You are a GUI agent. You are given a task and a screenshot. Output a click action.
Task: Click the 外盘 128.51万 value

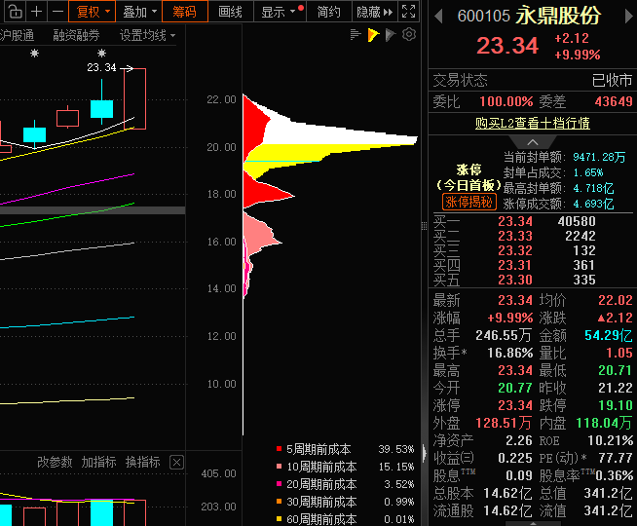click(504, 424)
